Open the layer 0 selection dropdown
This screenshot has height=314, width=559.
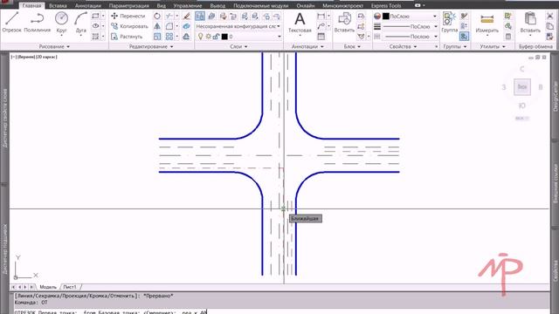[279, 37]
